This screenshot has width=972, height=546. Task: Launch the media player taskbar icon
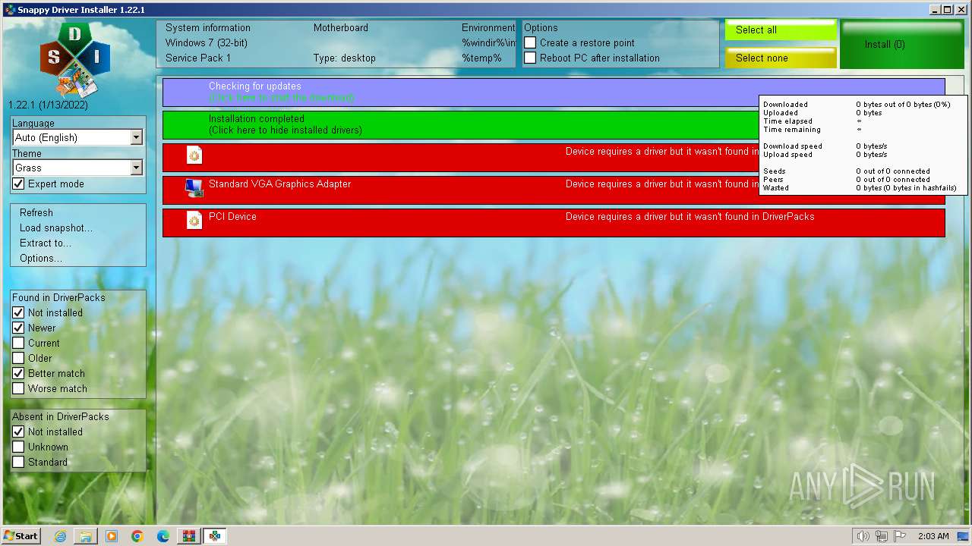[112, 536]
